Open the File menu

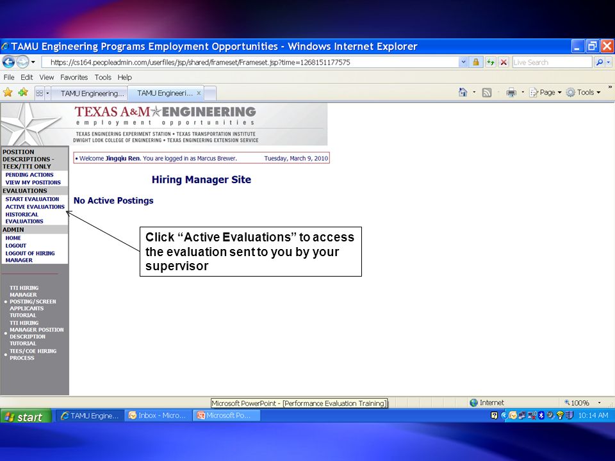(8, 77)
